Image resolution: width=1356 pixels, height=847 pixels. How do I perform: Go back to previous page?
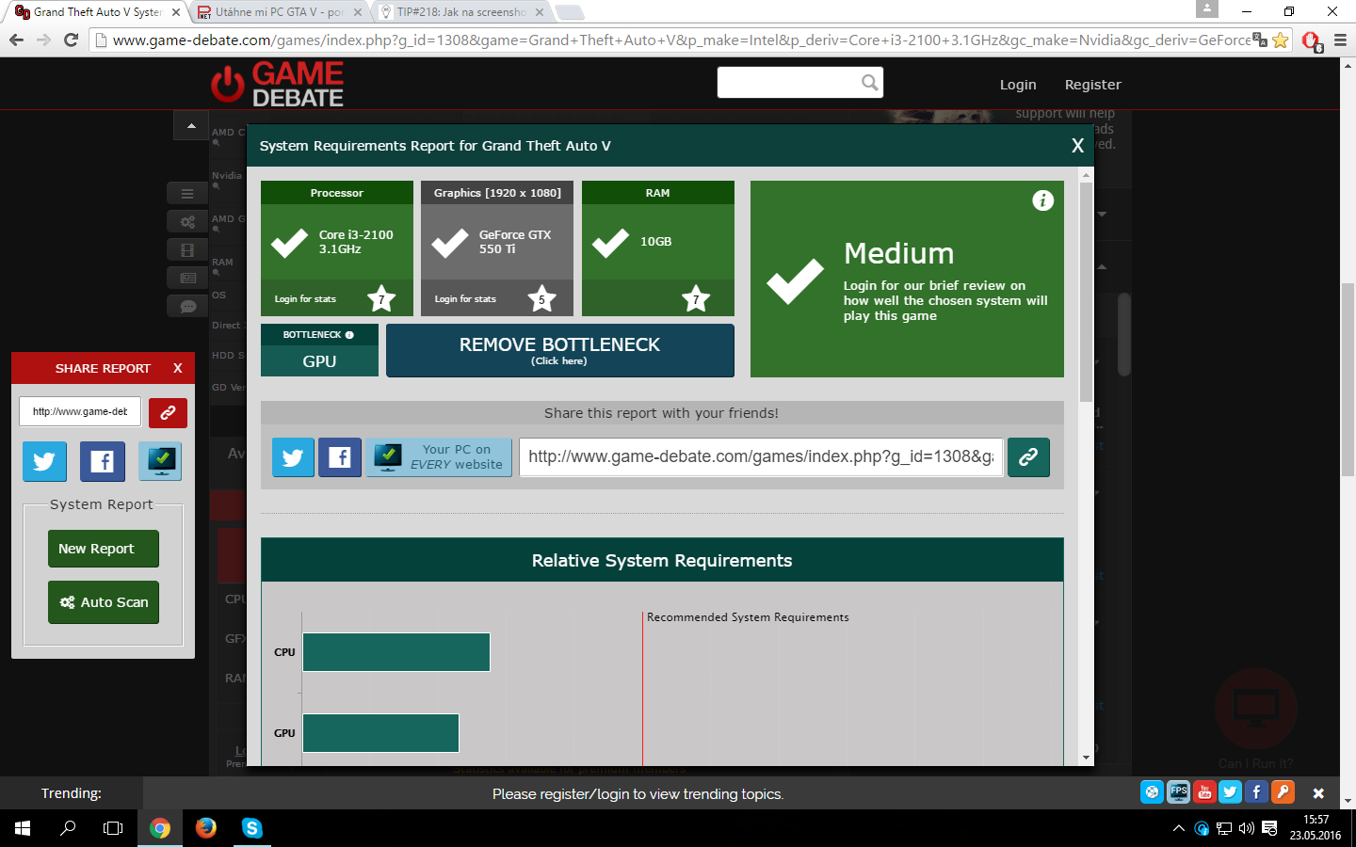click(x=16, y=40)
